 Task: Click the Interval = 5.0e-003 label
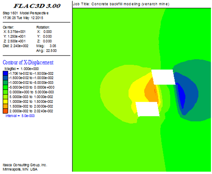coord(20,116)
